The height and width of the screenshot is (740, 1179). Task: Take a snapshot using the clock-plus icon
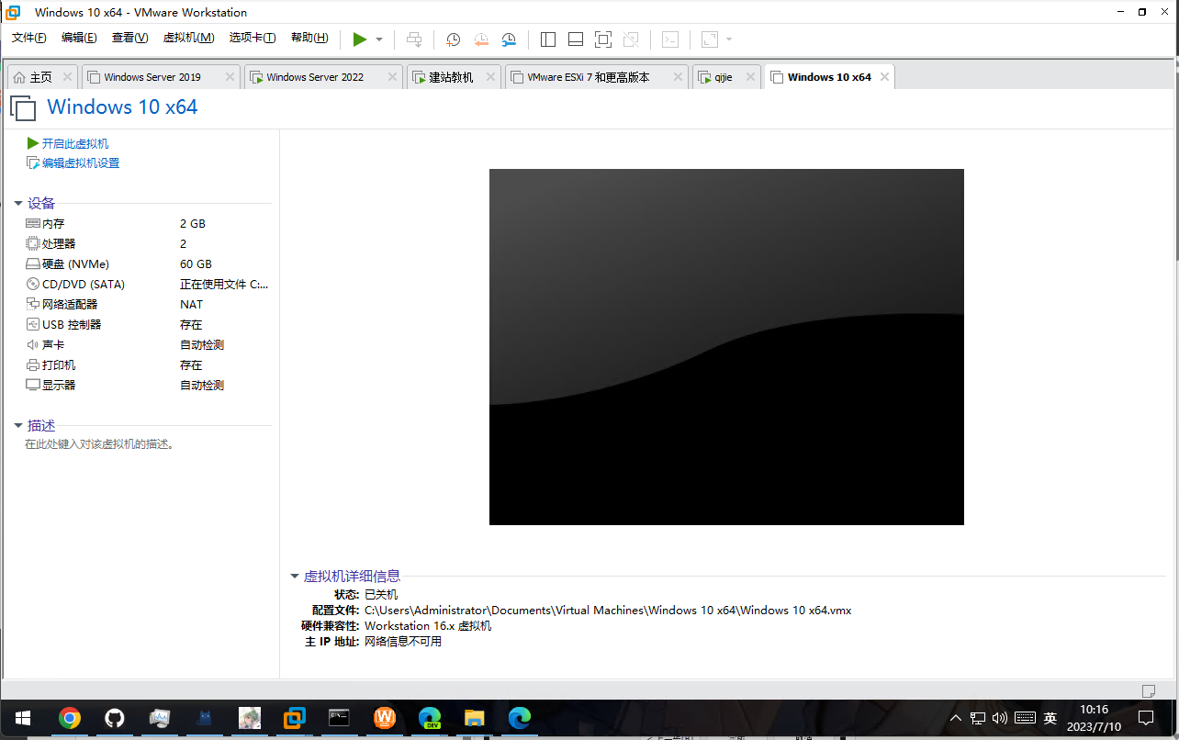454,39
